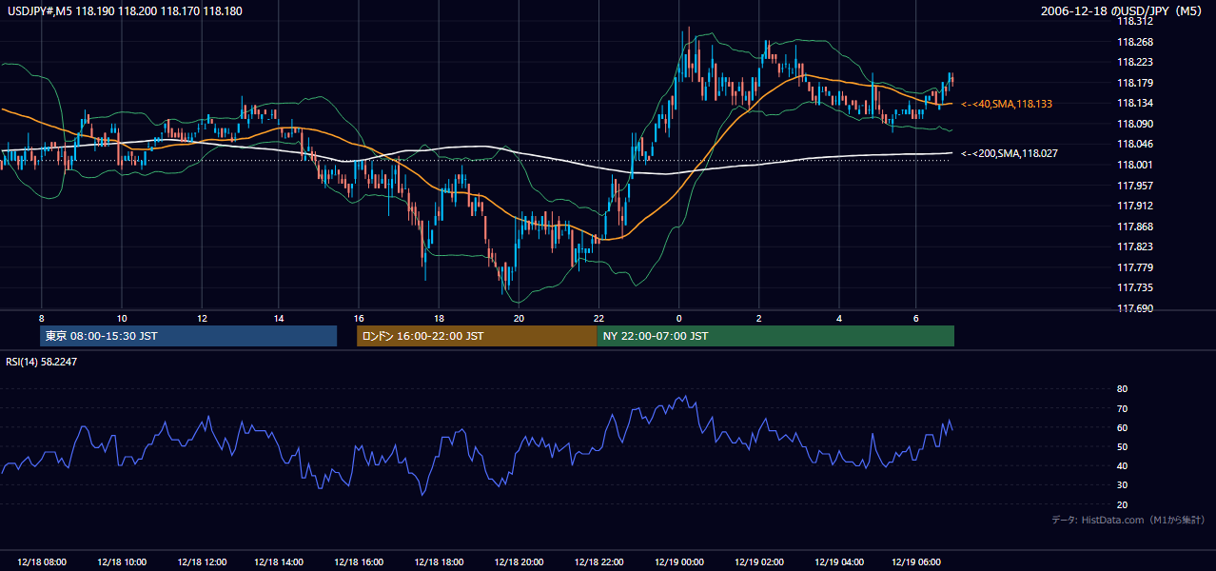Image resolution: width=1216 pixels, height=571 pixels.
Task: Click the RSI 30 level label
Action: click(1122, 485)
